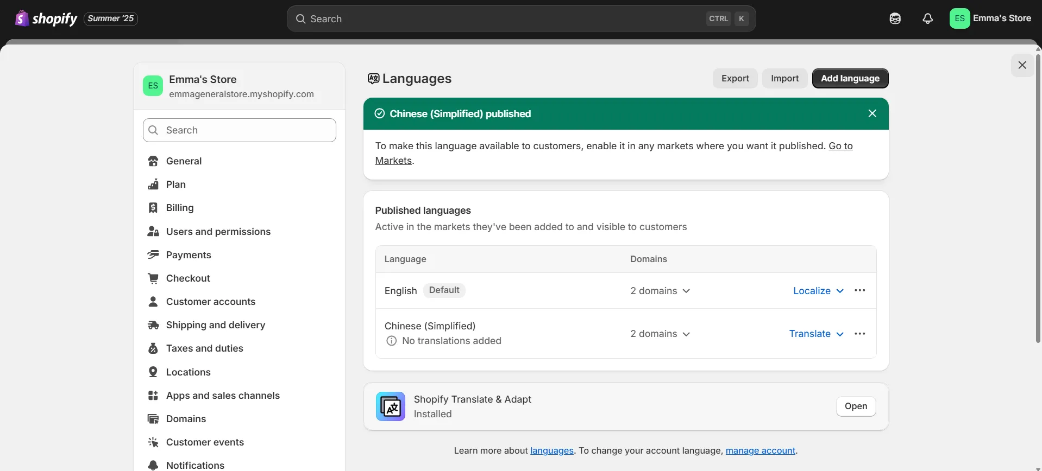Click the Billing receipt icon
This screenshot has width=1042, height=471.
click(153, 208)
